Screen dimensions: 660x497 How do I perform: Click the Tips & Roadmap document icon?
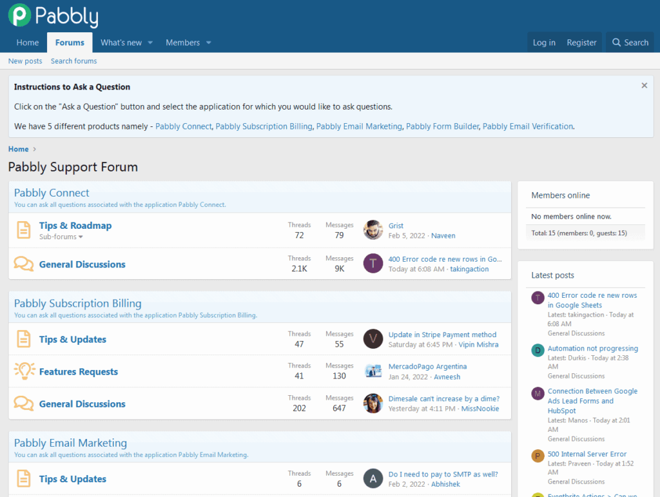23,229
